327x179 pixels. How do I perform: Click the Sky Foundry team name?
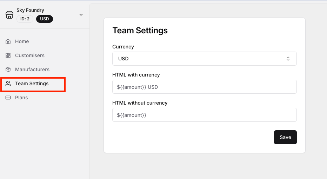30,10
